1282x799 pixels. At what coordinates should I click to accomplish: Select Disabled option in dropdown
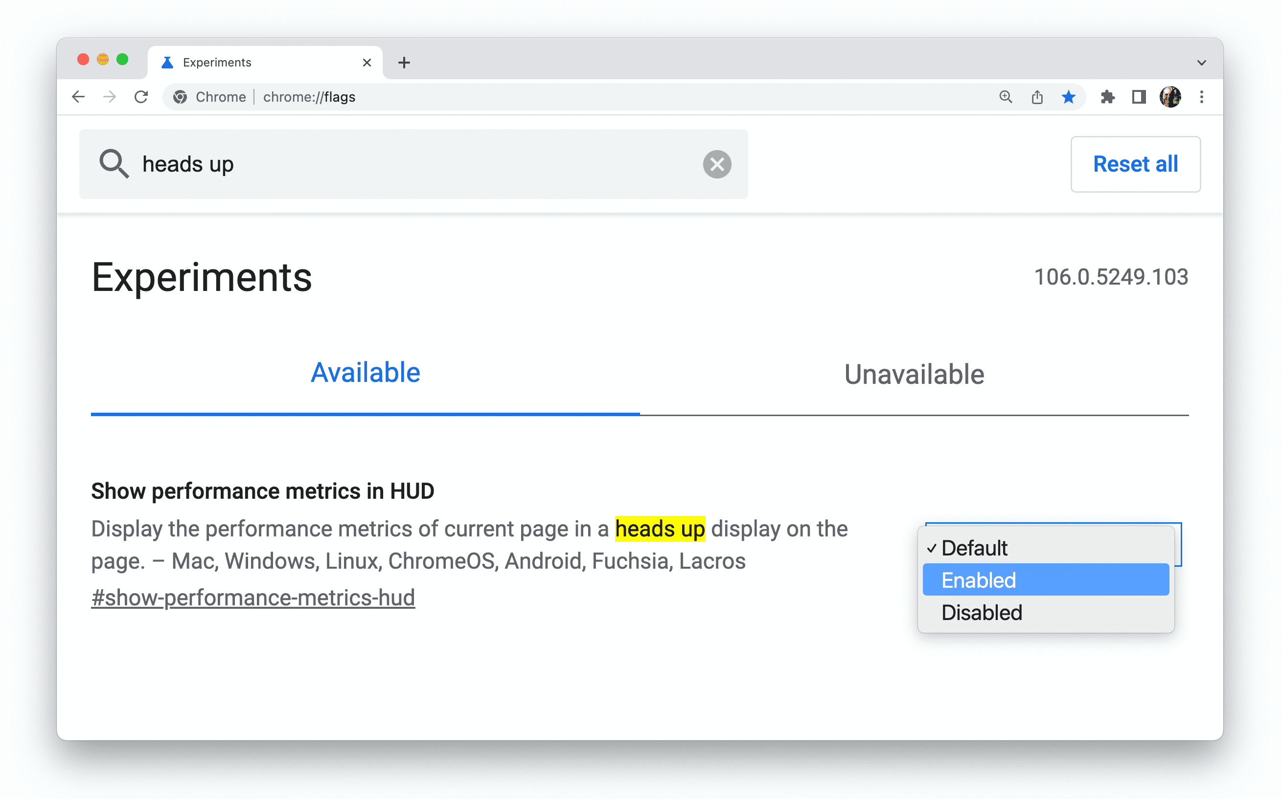981,611
